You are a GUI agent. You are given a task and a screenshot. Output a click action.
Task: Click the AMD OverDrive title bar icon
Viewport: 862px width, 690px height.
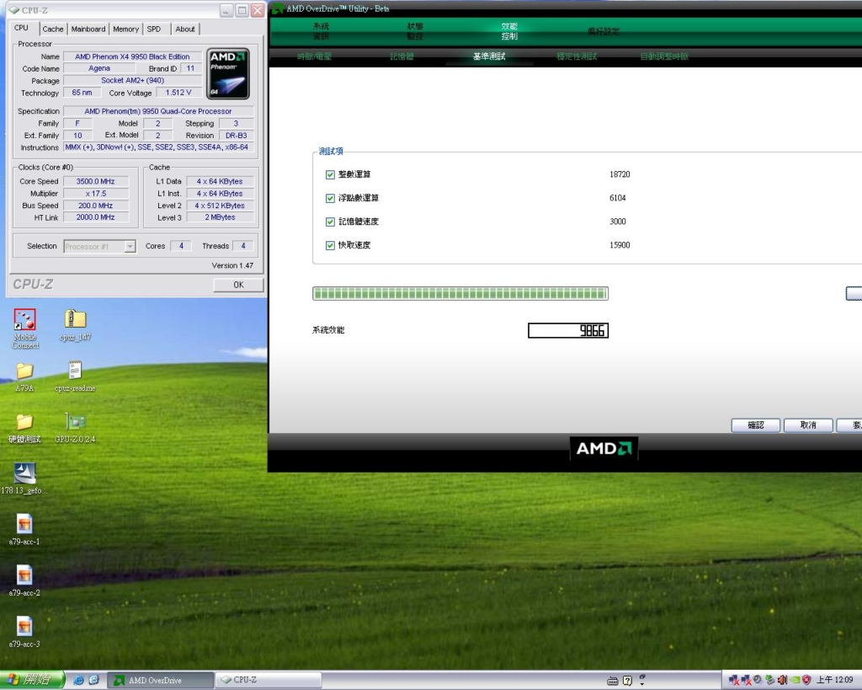coord(278,8)
